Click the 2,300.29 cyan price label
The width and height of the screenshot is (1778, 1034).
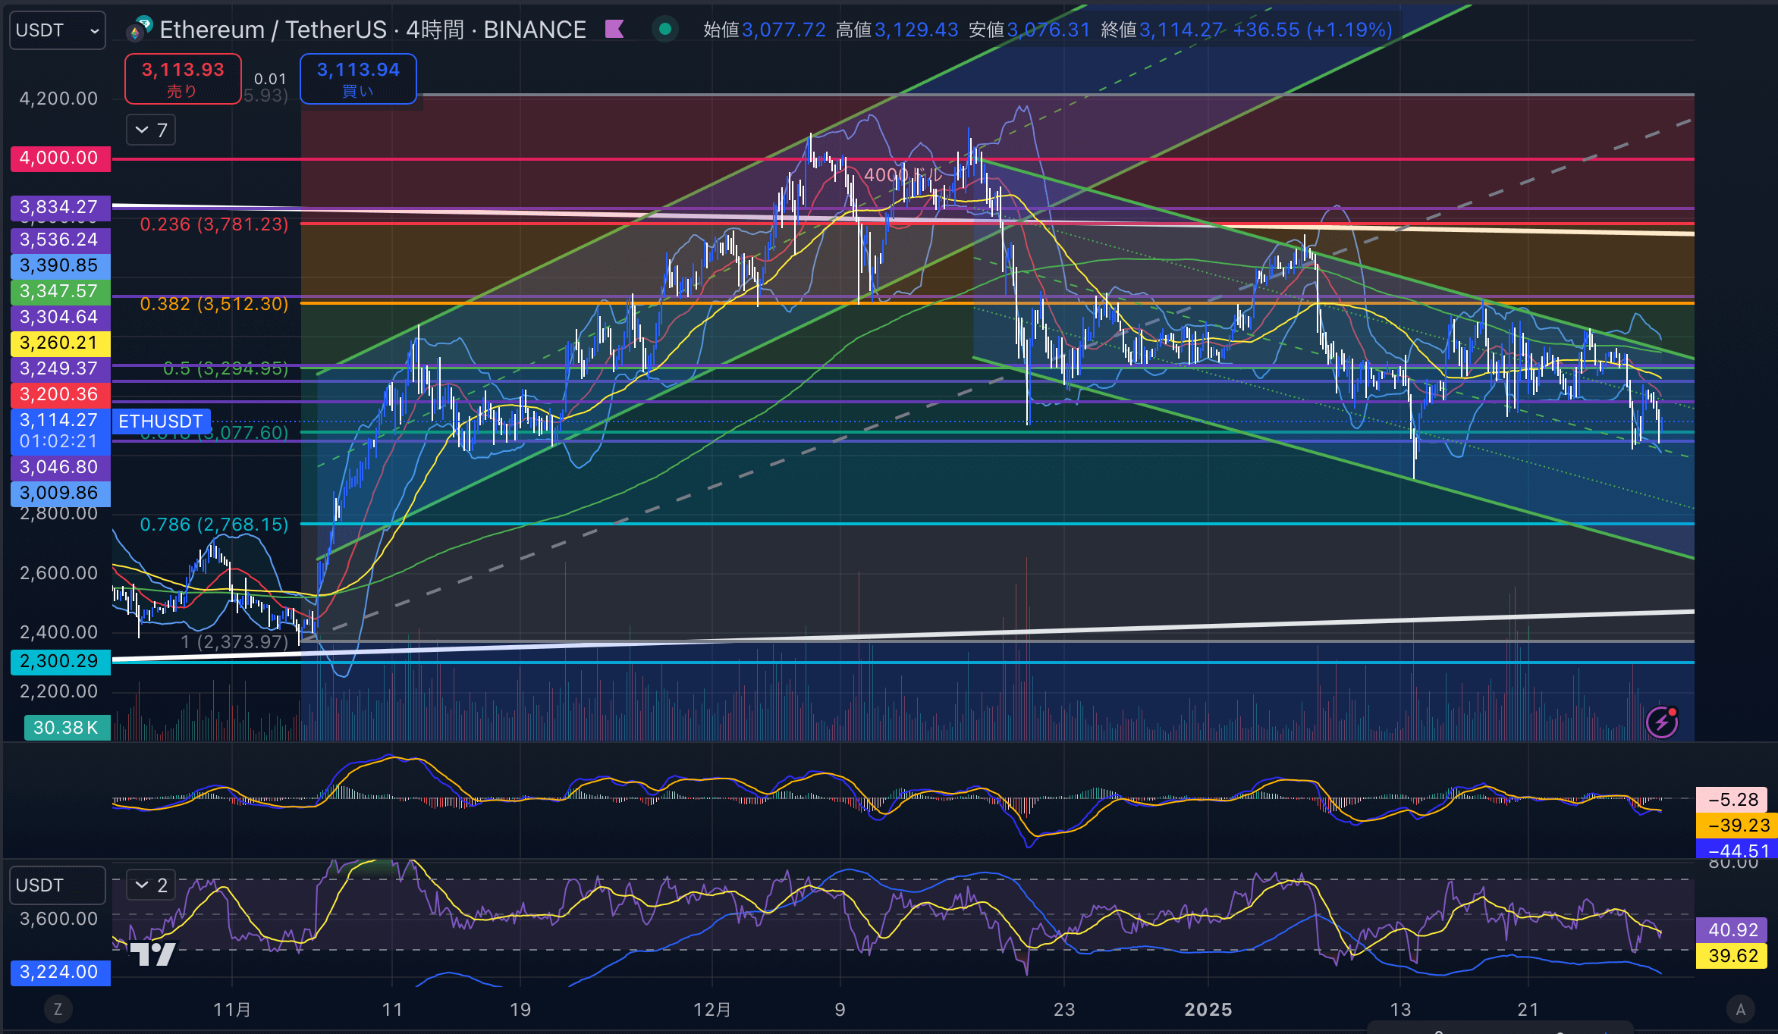pyautogui.click(x=60, y=661)
